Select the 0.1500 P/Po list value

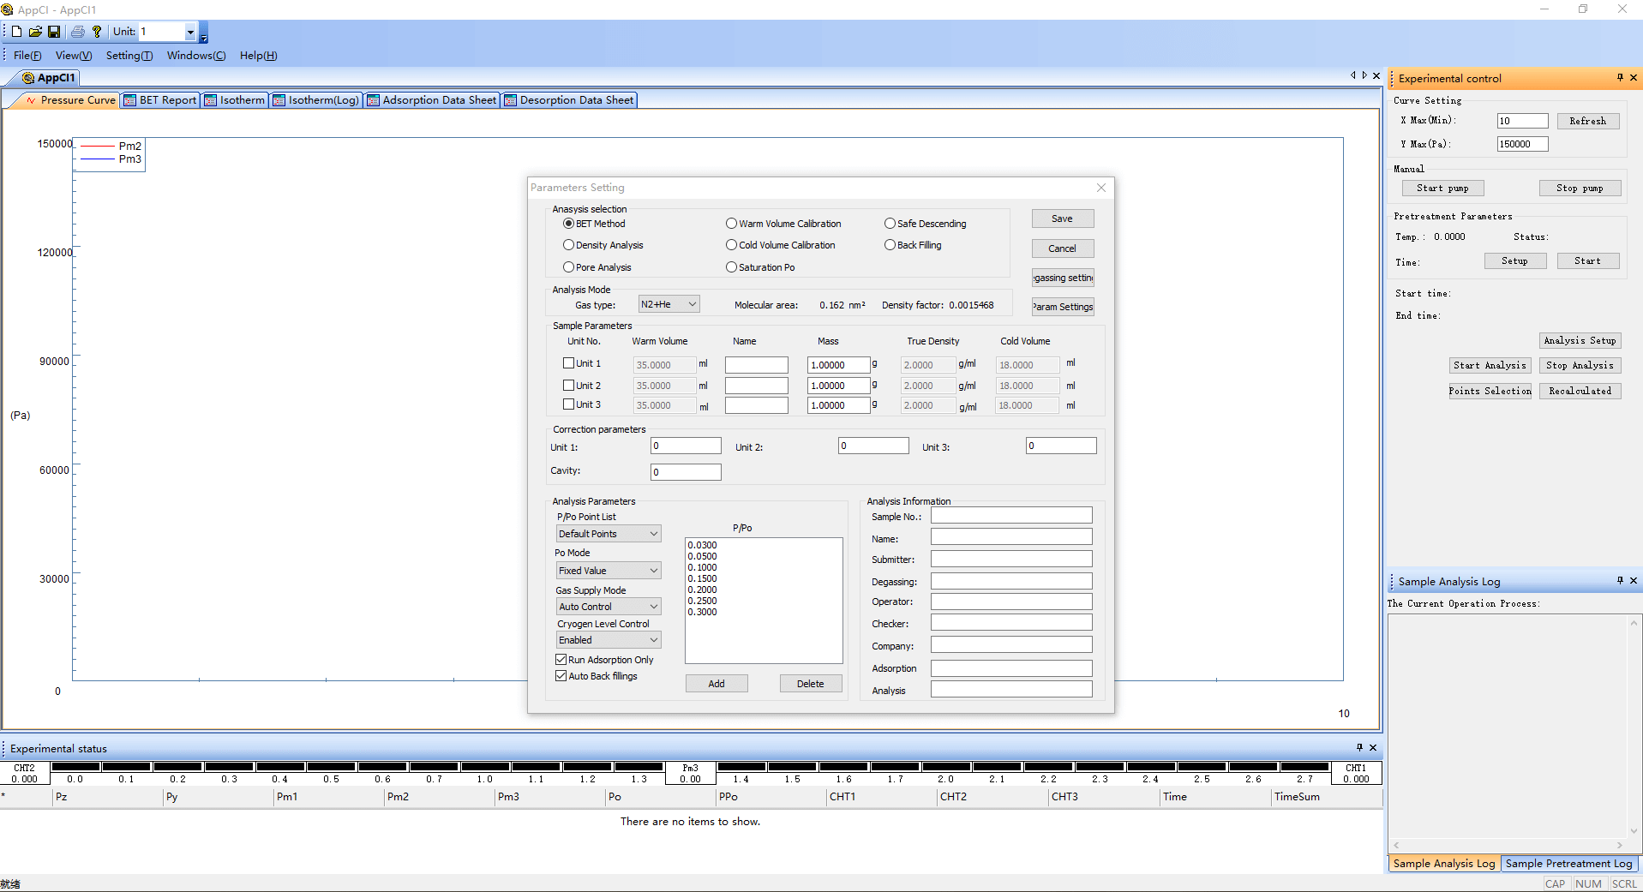pos(702,578)
